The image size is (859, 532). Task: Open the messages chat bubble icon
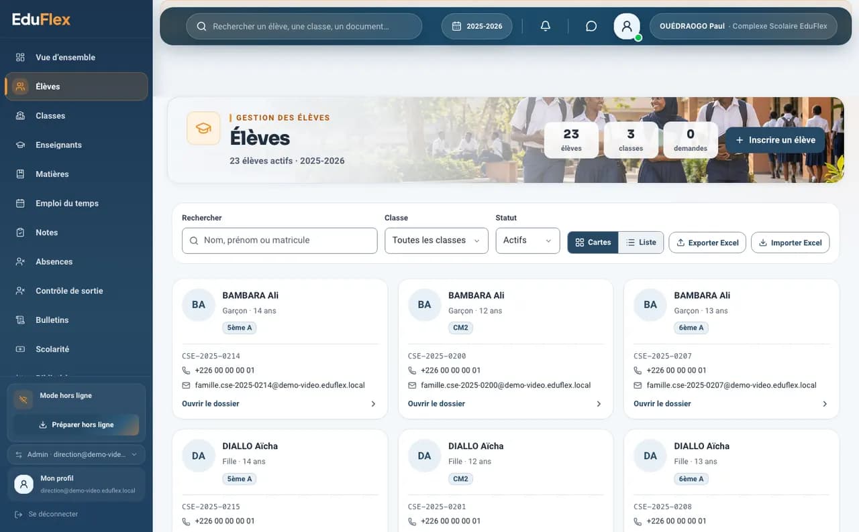coord(591,26)
